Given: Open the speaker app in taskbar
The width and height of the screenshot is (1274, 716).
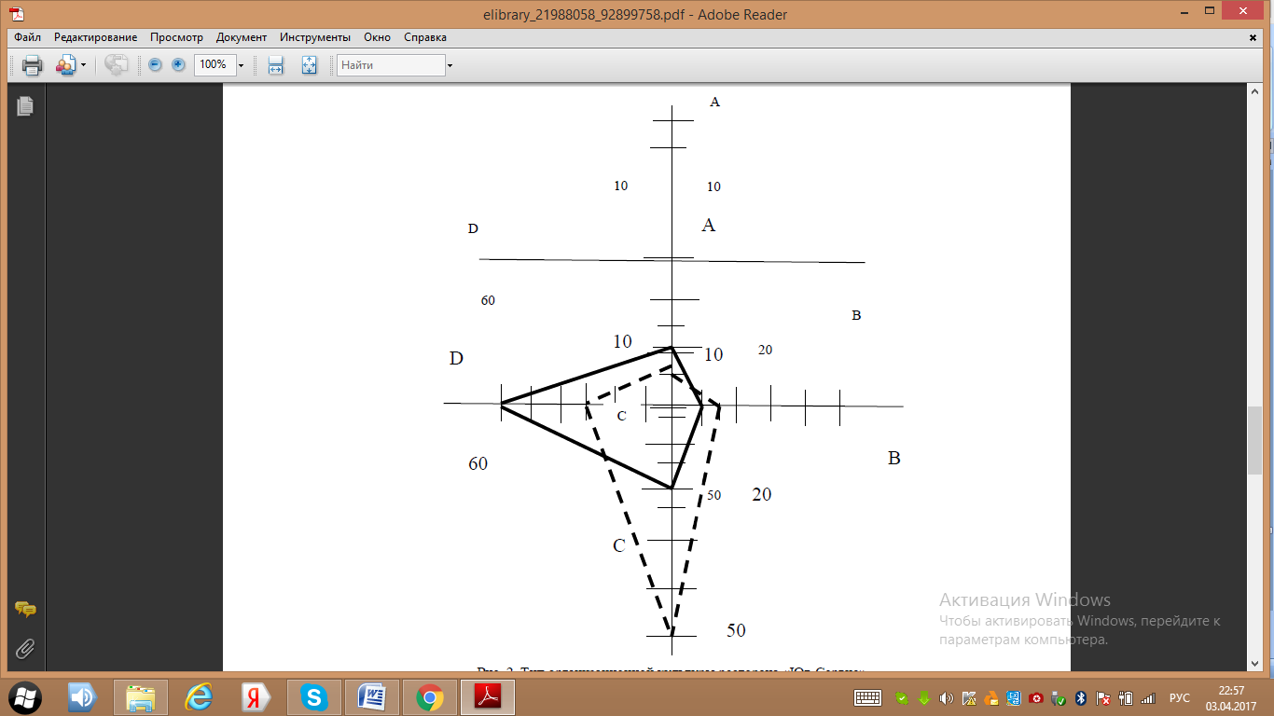Looking at the screenshot, I should (x=82, y=696).
